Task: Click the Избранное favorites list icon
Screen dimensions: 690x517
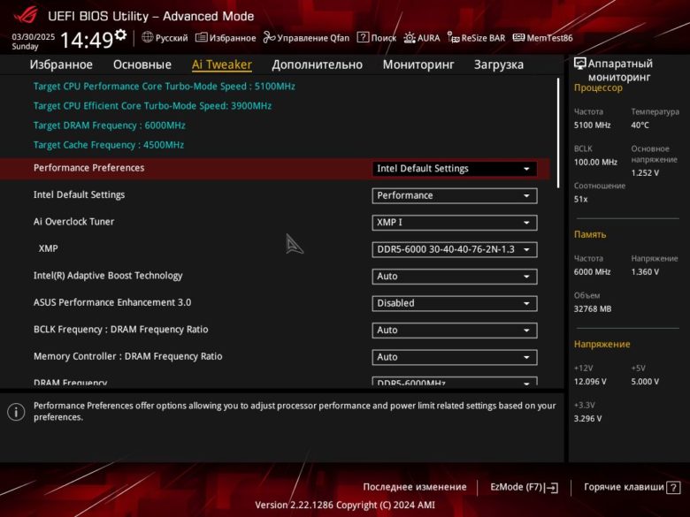Action: (201, 37)
